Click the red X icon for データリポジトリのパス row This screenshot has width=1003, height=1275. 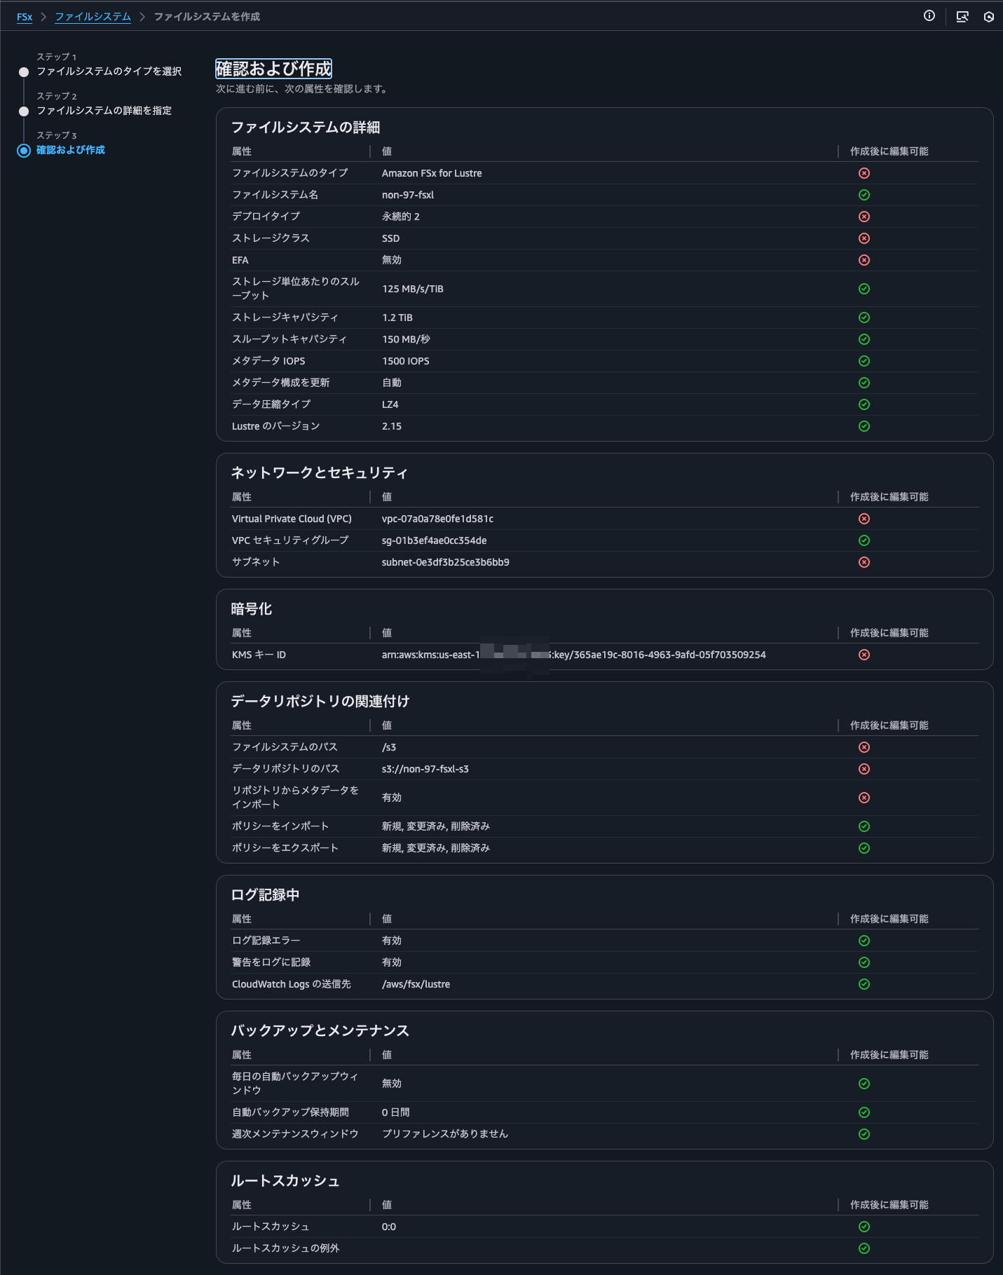[x=864, y=769]
